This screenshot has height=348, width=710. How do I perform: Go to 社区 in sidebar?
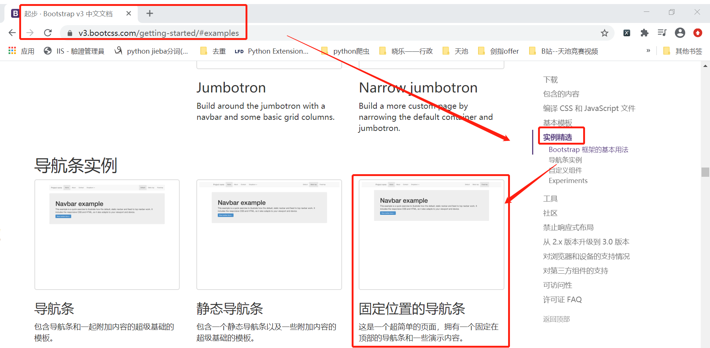click(x=550, y=213)
